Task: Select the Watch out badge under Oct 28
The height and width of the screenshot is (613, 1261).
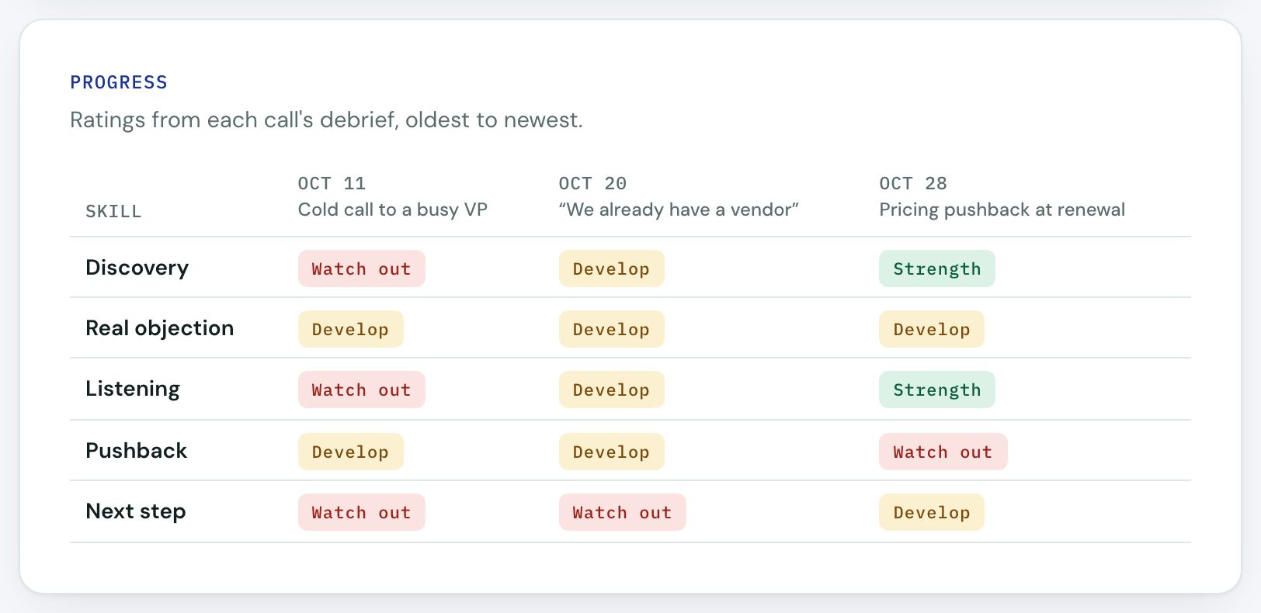Action: click(943, 452)
